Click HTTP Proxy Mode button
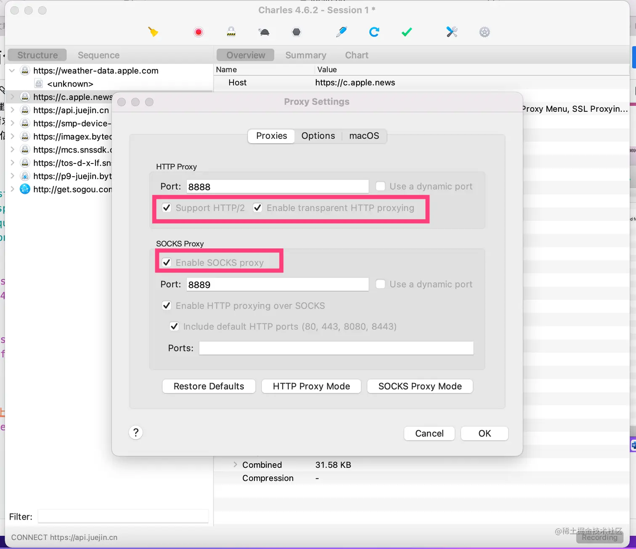The image size is (636, 549). coord(311,386)
